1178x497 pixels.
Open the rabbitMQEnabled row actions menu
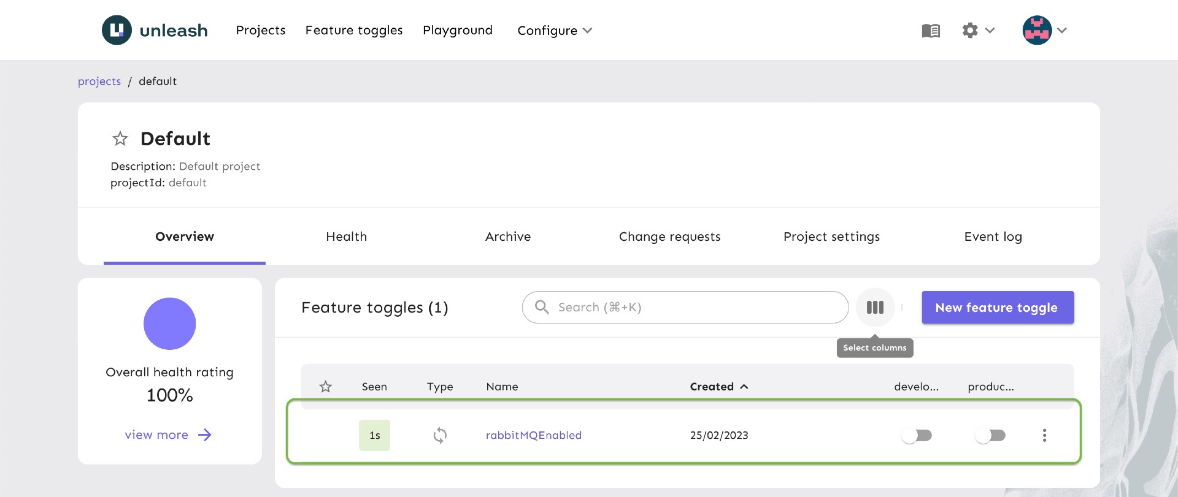tap(1044, 435)
